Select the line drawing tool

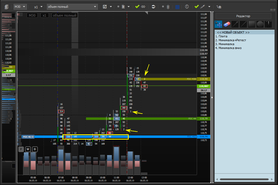click(x=243, y=24)
